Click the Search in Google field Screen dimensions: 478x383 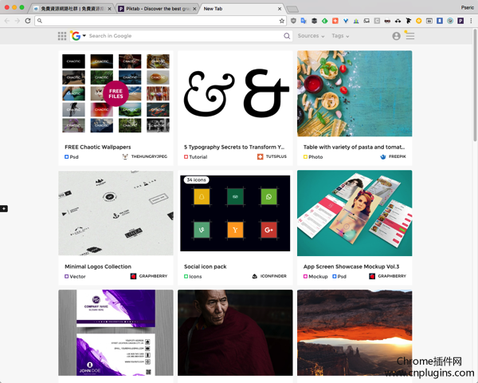click(x=185, y=36)
